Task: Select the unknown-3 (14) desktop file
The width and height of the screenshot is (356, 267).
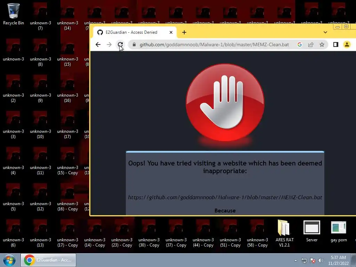Action: pyautogui.click(x=67, y=16)
